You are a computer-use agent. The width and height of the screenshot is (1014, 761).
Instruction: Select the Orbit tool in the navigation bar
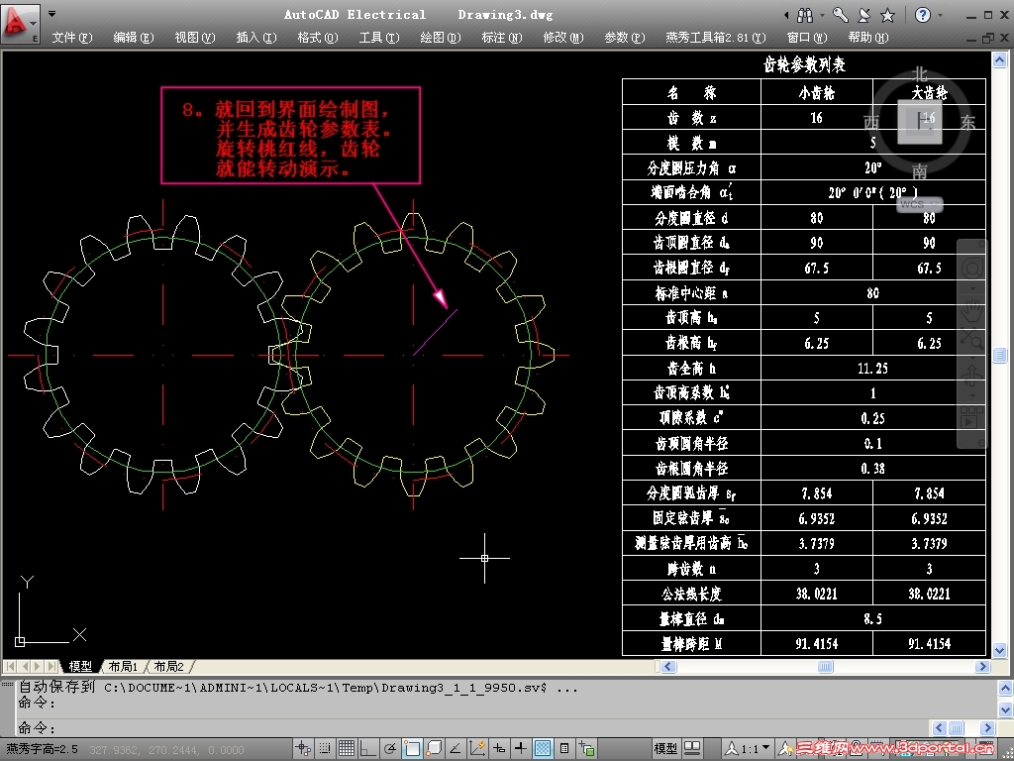click(x=972, y=374)
